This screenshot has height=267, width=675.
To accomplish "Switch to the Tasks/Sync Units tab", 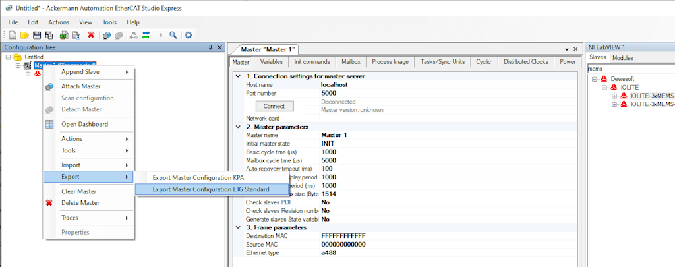I will point(442,62).
